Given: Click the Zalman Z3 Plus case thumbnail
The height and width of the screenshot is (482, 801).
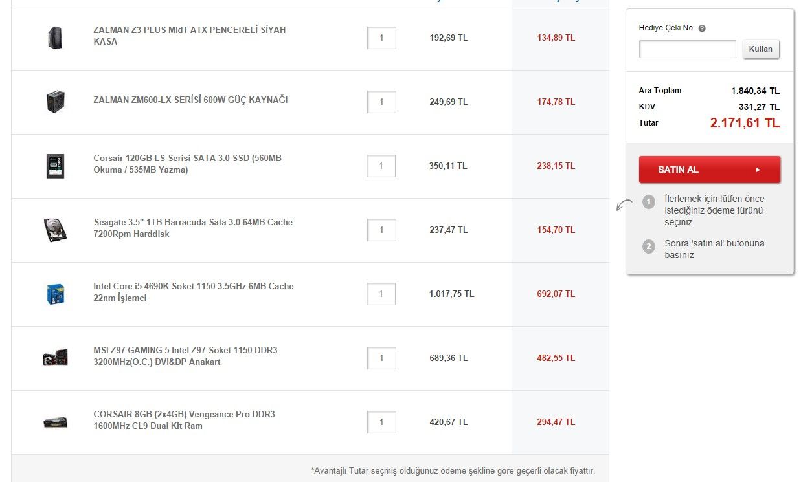Looking at the screenshot, I should click(x=55, y=38).
